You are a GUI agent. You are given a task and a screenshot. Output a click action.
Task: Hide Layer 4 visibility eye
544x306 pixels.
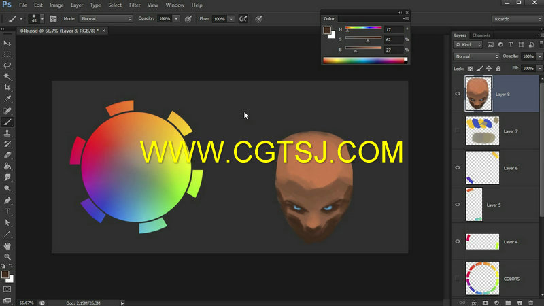coord(458,241)
